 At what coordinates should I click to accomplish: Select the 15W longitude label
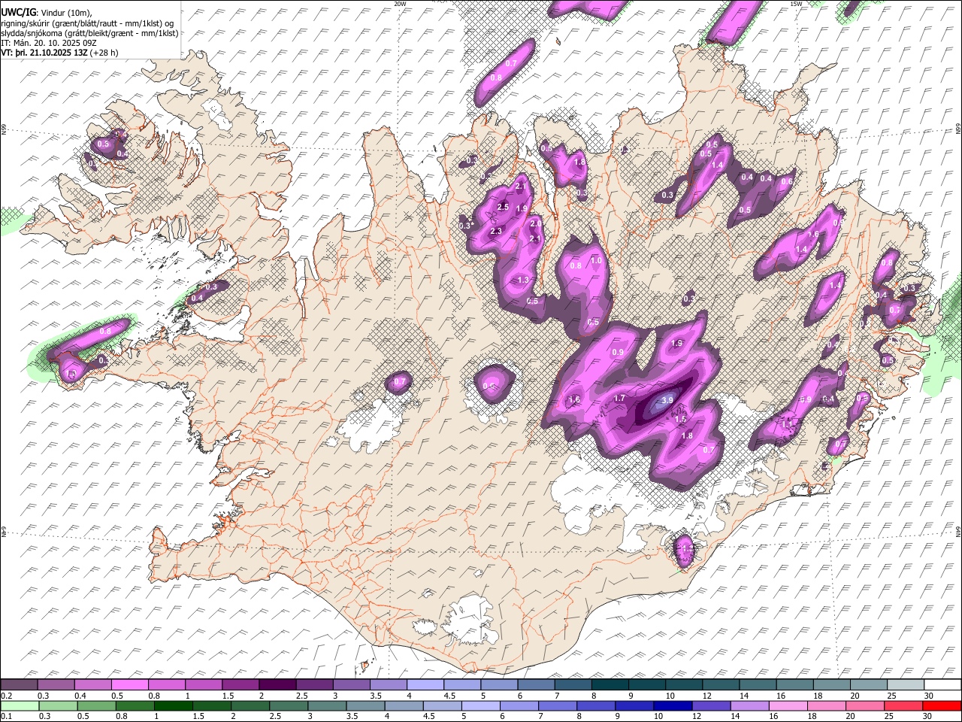pyautogui.click(x=796, y=4)
